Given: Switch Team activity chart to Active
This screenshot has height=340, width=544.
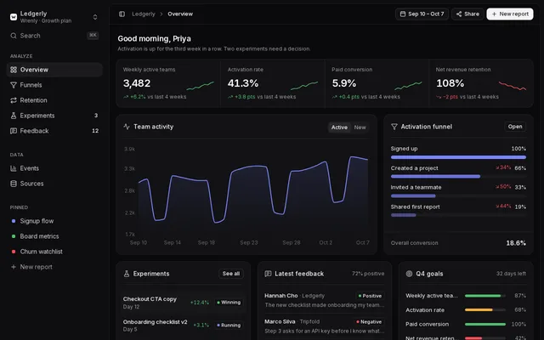Looking at the screenshot, I should (x=339, y=127).
